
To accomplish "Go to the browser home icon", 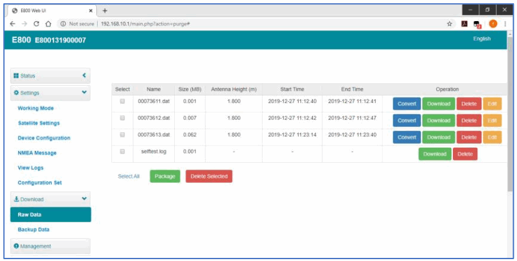I will point(48,24).
